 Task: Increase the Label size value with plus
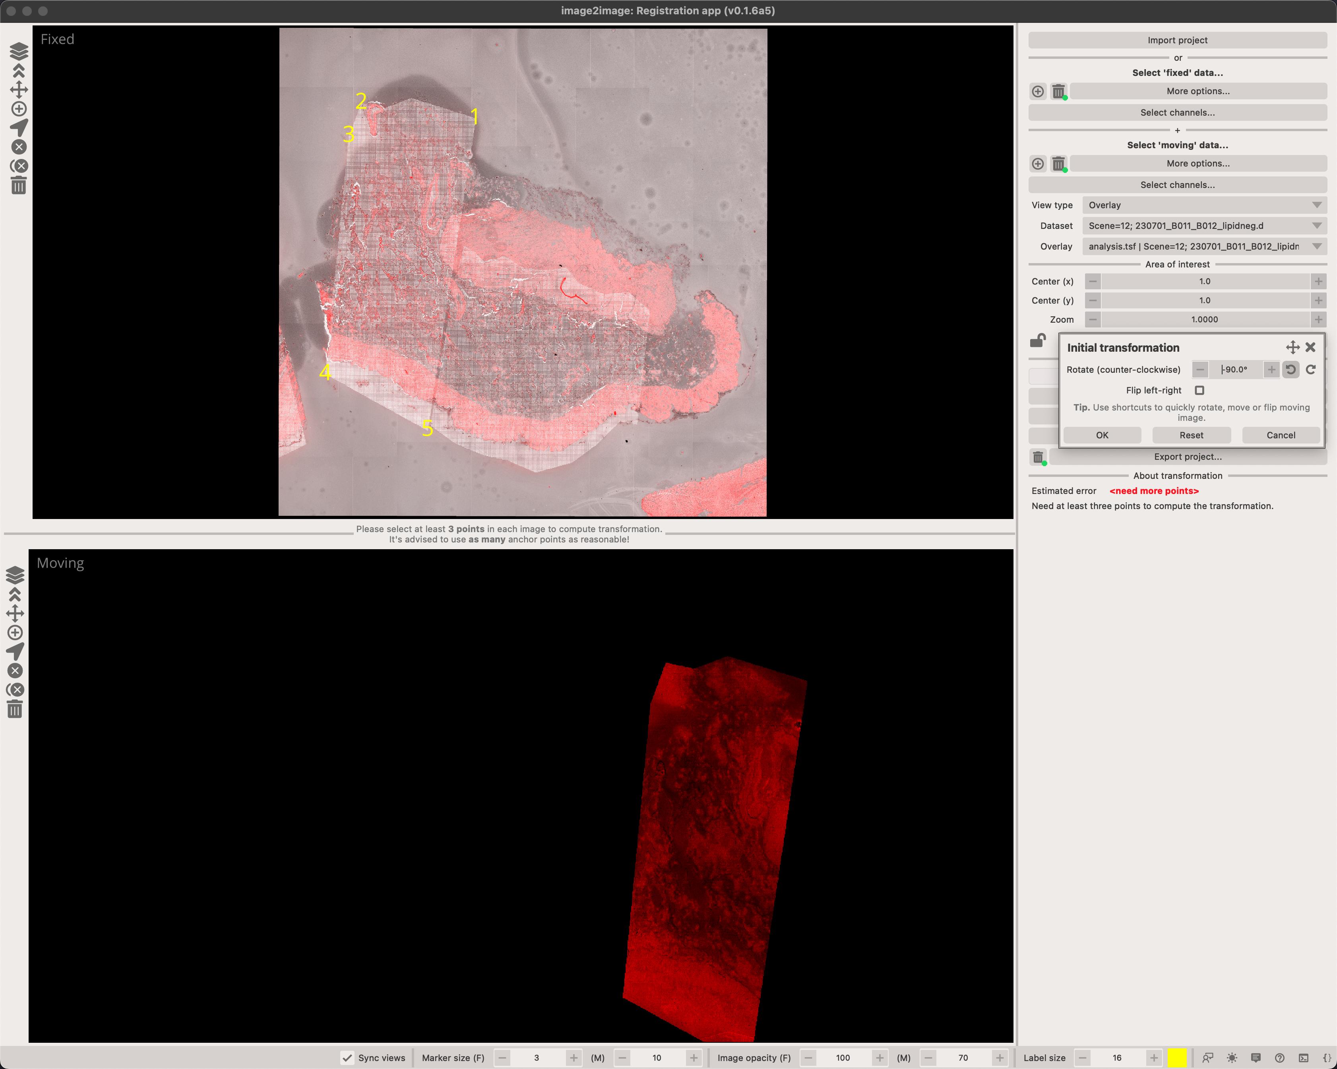point(1153,1058)
